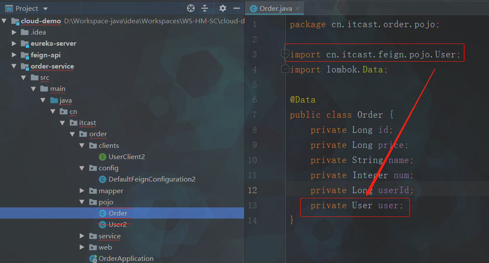Viewport: 489px width, 263px height.
Task: Select the Order class in pojo
Action: [118, 213]
